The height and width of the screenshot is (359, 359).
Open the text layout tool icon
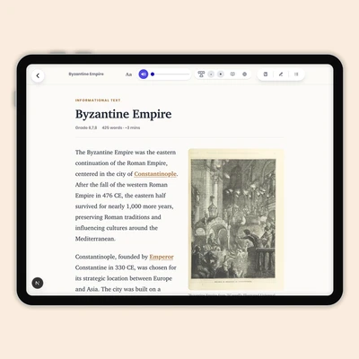coord(201,74)
